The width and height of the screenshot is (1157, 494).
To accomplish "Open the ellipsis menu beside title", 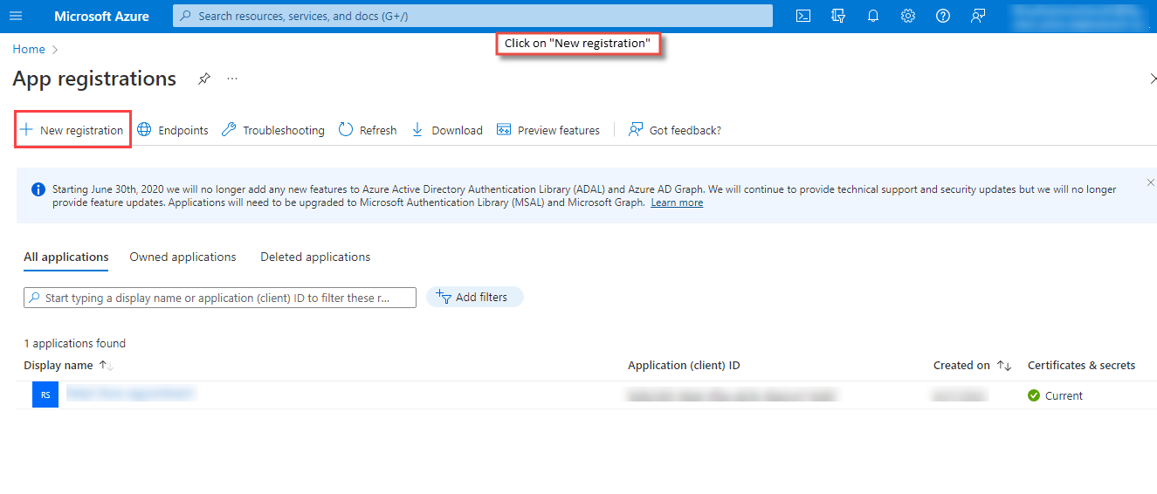I will [x=232, y=79].
